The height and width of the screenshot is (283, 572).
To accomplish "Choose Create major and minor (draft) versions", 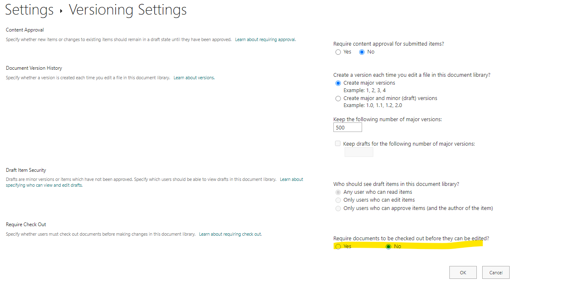I will tap(338, 99).
